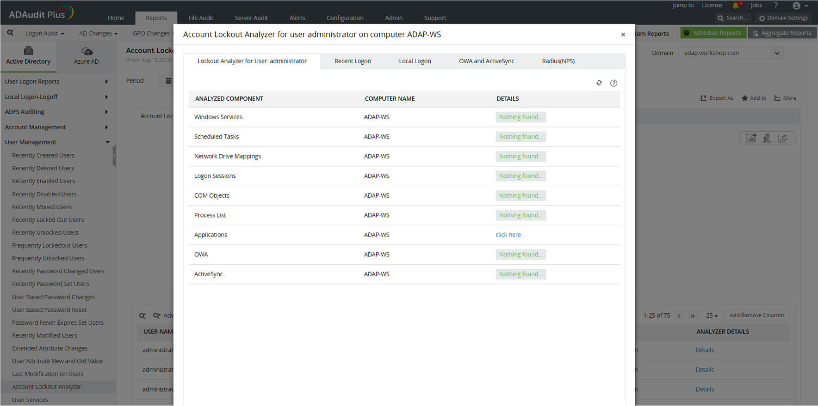Screen dimensions: 818x406
Task: Click 'Nothing found...' for Windows Services
Action: coord(521,117)
